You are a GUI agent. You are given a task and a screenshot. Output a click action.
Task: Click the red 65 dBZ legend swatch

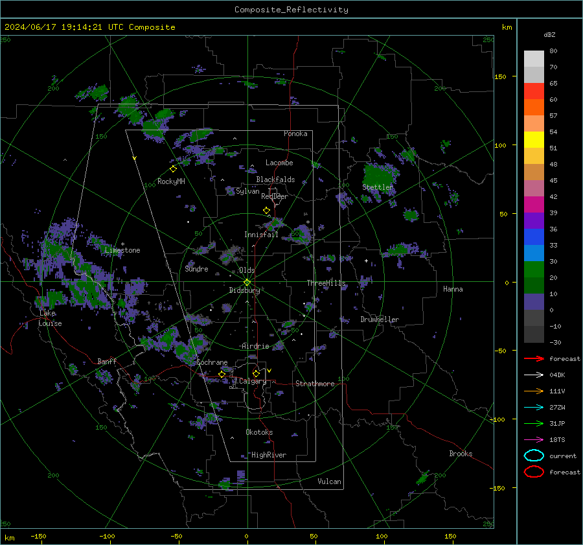tap(534, 91)
